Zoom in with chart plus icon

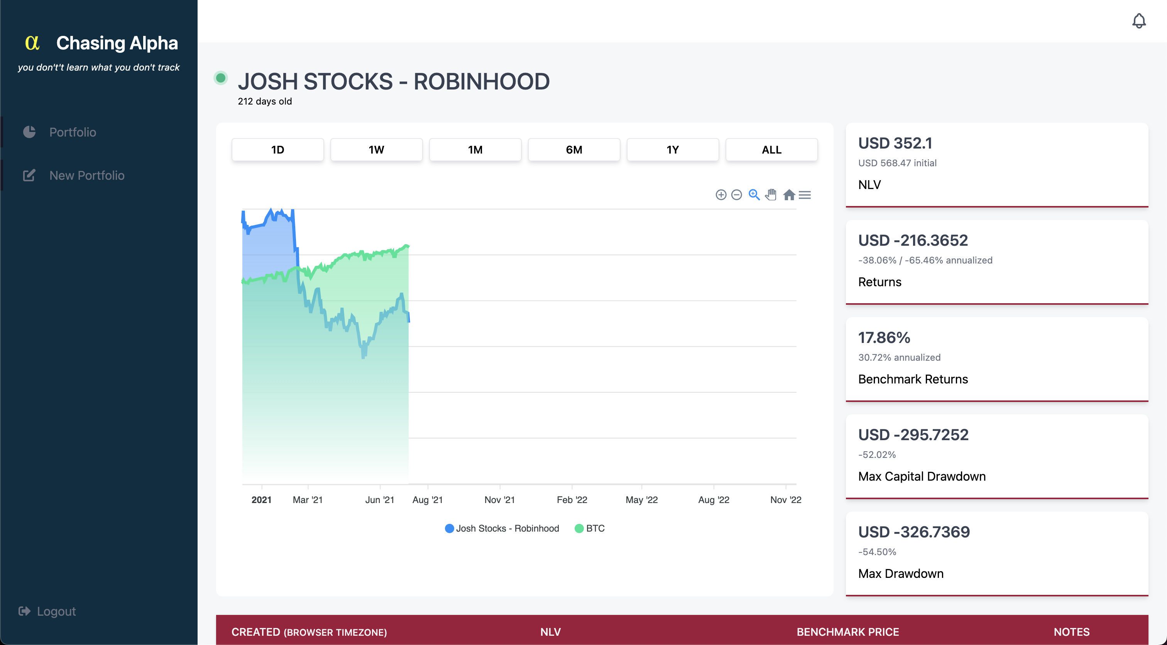(x=721, y=195)
